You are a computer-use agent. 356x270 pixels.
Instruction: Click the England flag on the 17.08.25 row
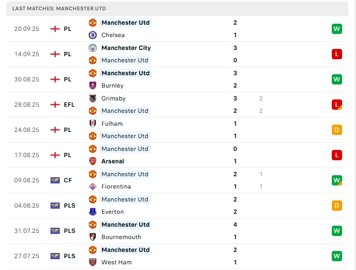[55, 155]
